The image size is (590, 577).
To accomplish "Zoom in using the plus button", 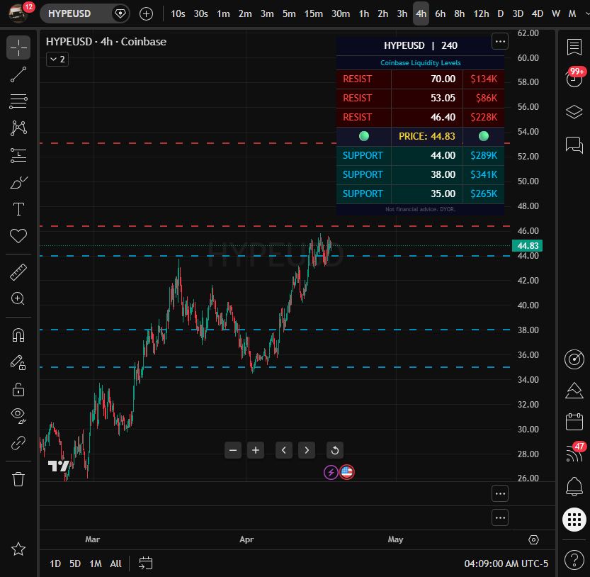I will 255,450.
